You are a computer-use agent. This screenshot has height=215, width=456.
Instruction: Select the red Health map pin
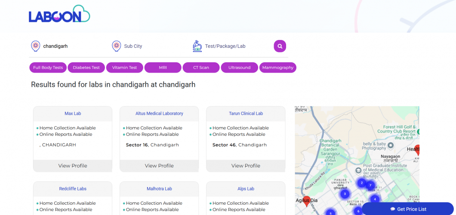click(x=417, y=150)
